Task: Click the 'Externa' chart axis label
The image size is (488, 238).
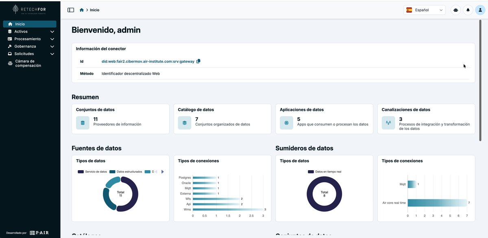Action: [185, 193]
